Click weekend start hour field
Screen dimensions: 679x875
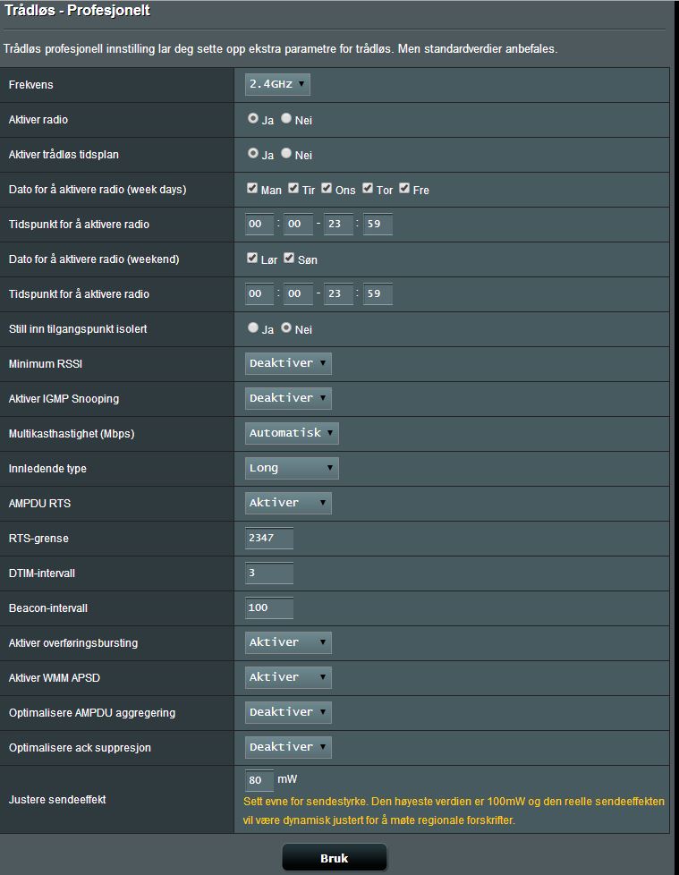point(259,293)
